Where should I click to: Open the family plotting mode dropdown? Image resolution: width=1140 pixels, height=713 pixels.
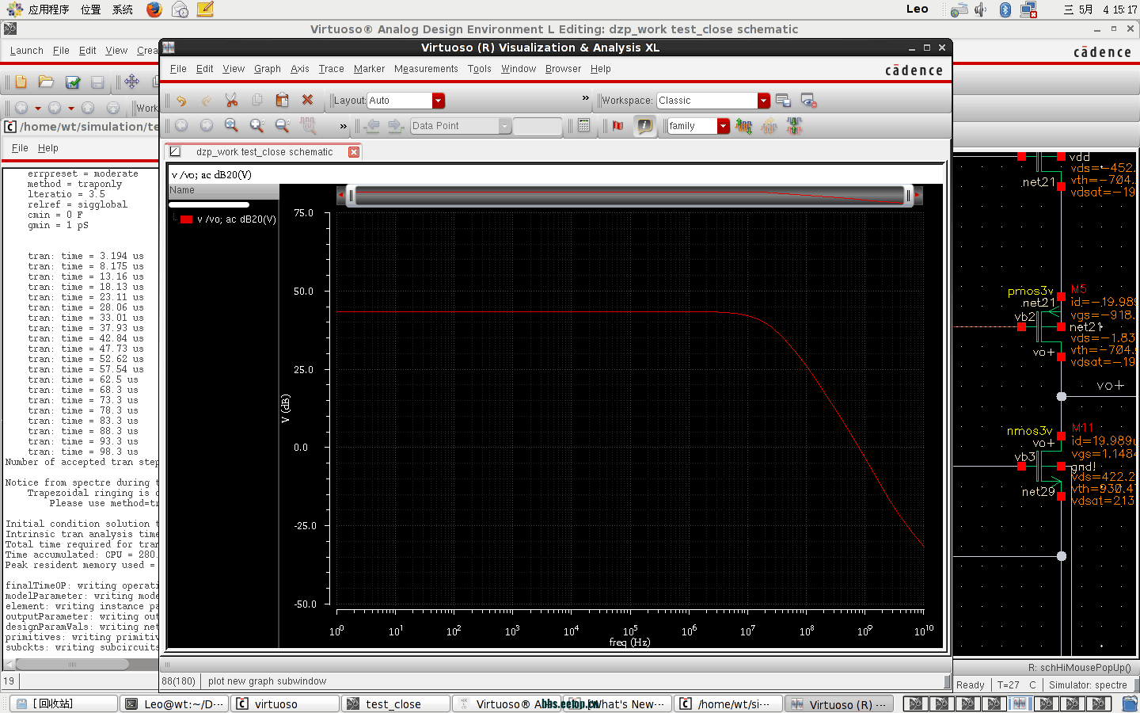click(723, 126)
